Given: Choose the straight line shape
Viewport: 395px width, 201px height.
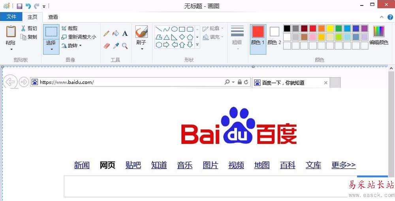Looking at the screenshot, I should pyautogui.click(x=158, y=29).
